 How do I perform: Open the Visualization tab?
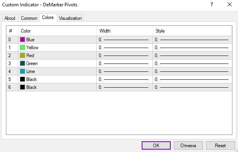coord(70,18)
